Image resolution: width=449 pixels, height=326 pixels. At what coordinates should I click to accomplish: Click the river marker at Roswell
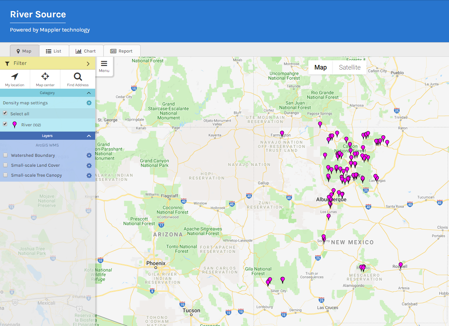click(x=401, y=265)
